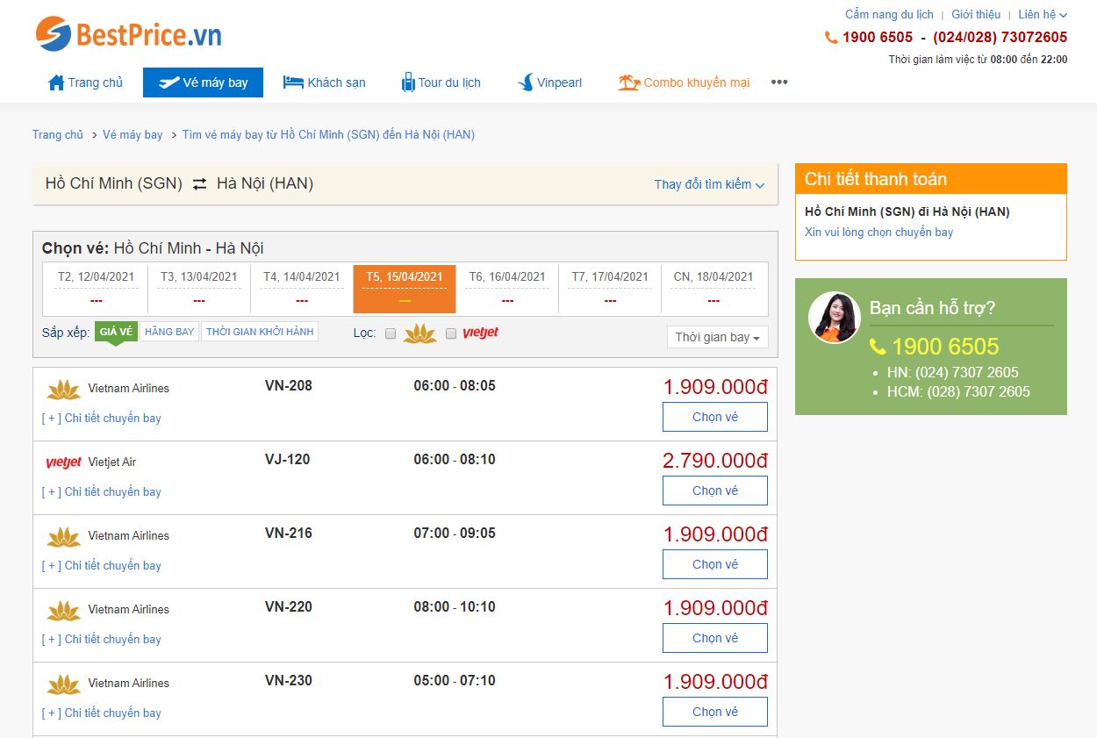Click the support agent avatar photo
1097x738 pixels.
click(x=834, y=317)
